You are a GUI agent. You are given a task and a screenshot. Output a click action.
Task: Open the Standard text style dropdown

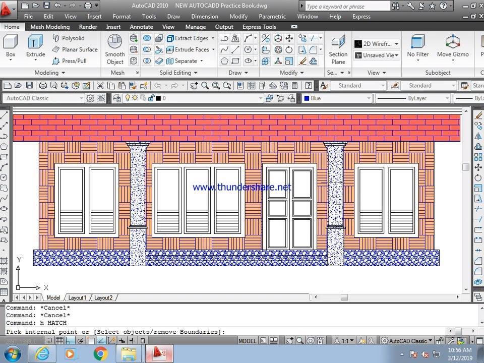tap(358, 86)
